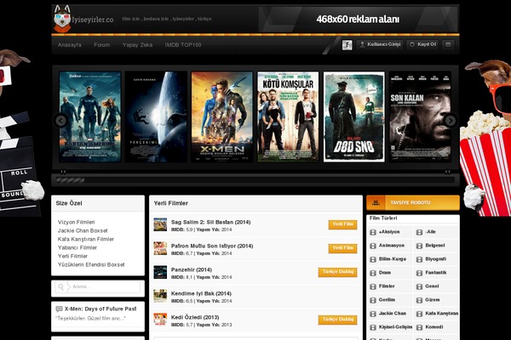Open Kaptan Amerika movie poster
The height and width of the screenshot is (340, 511).
90,116
